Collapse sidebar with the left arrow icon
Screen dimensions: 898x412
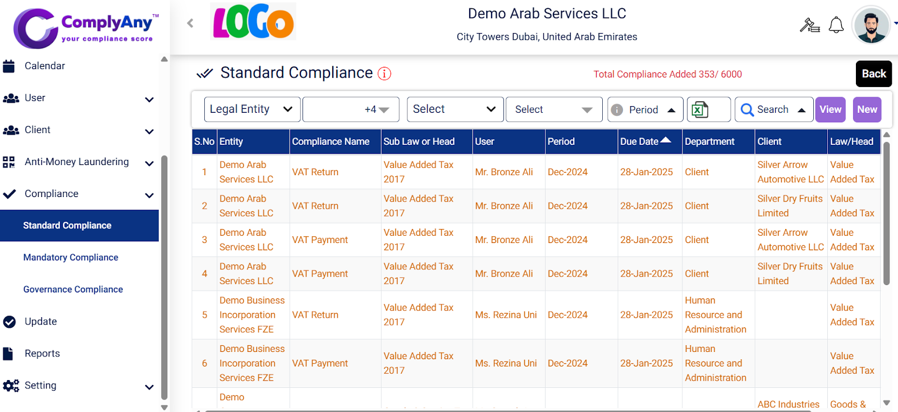[190, 23]
